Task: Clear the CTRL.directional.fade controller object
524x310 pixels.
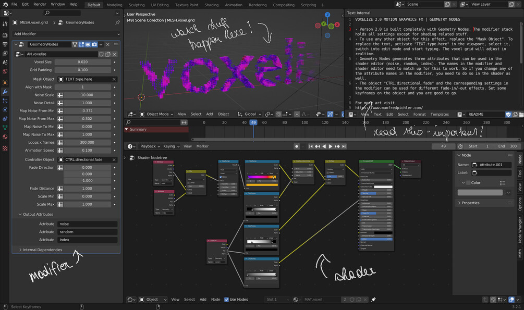Action: point(114,159)
